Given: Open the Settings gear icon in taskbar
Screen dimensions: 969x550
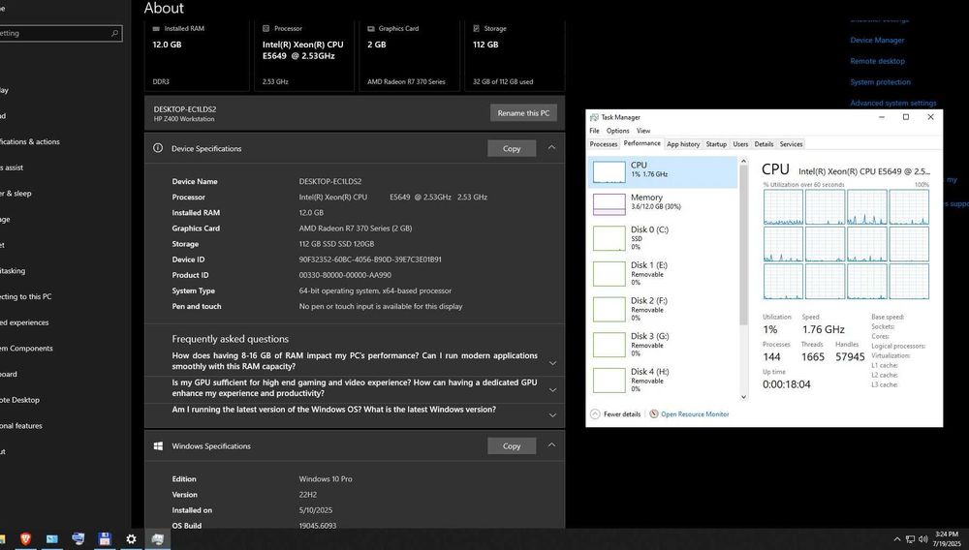Looking at the screenshot, I should pyautogui.click(x=131, y=539).
